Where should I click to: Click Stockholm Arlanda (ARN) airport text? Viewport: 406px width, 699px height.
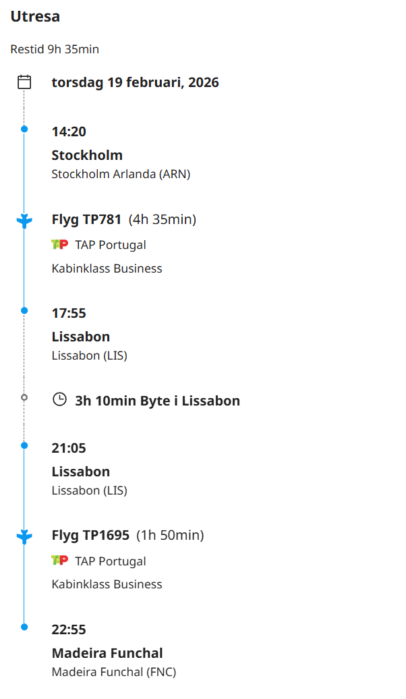click(x=121, y=174)
